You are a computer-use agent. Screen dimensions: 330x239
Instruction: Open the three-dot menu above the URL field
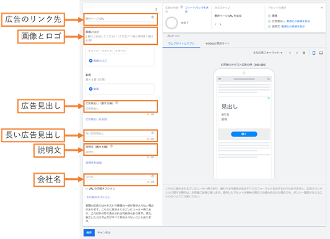[156, 9]
